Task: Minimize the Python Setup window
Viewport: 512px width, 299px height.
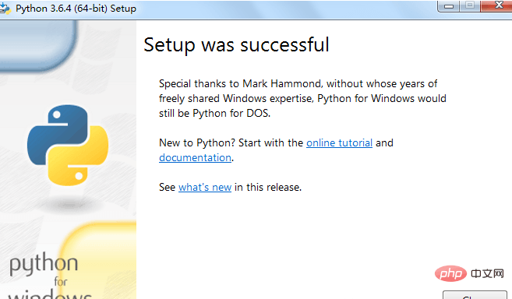Action: point(449,6)
